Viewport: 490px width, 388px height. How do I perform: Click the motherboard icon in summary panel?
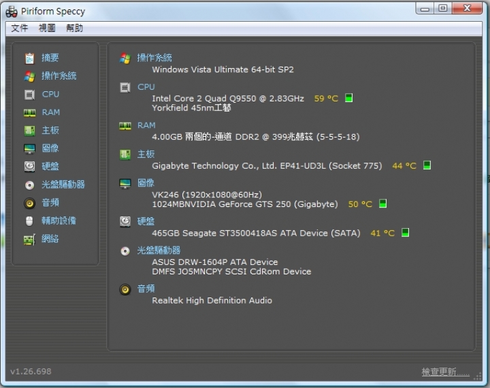pos(125,155)
